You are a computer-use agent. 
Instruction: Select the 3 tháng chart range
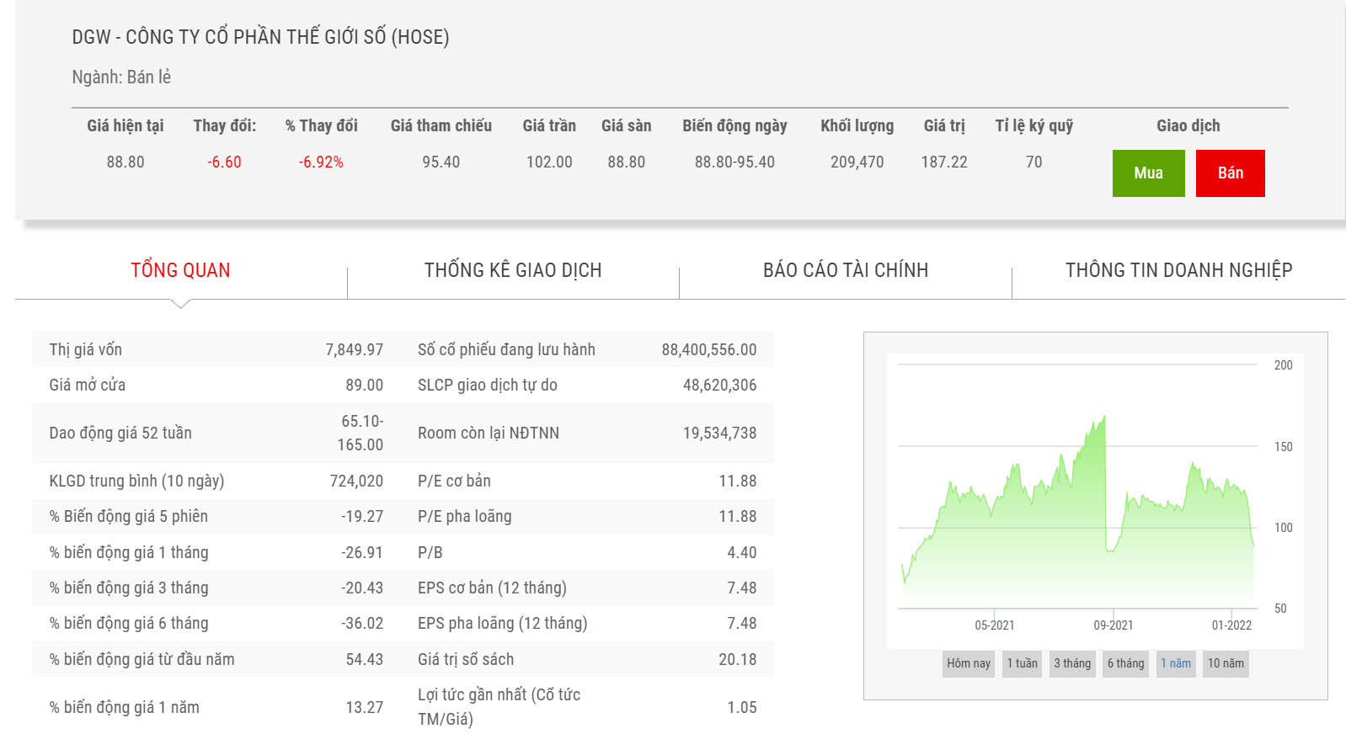pyautogui.click(x=1072, y=663)
